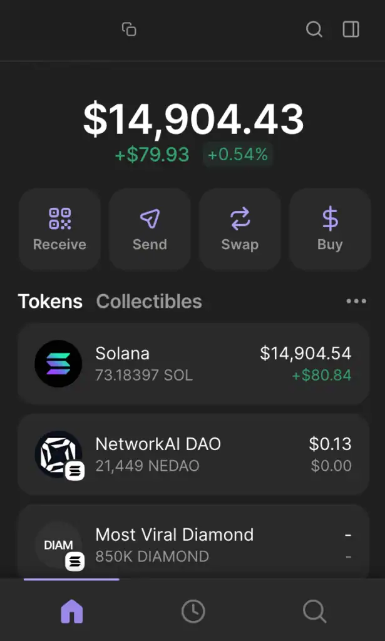The height and width of the screenshot is (641, 385).
Task: Stay on the Tokens tab
Action: click(50, 301)
